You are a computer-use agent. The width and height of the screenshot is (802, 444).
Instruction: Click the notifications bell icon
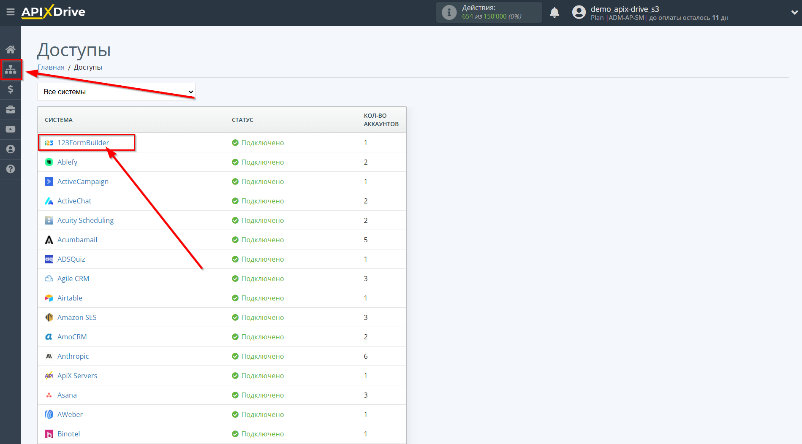(555, 13)
